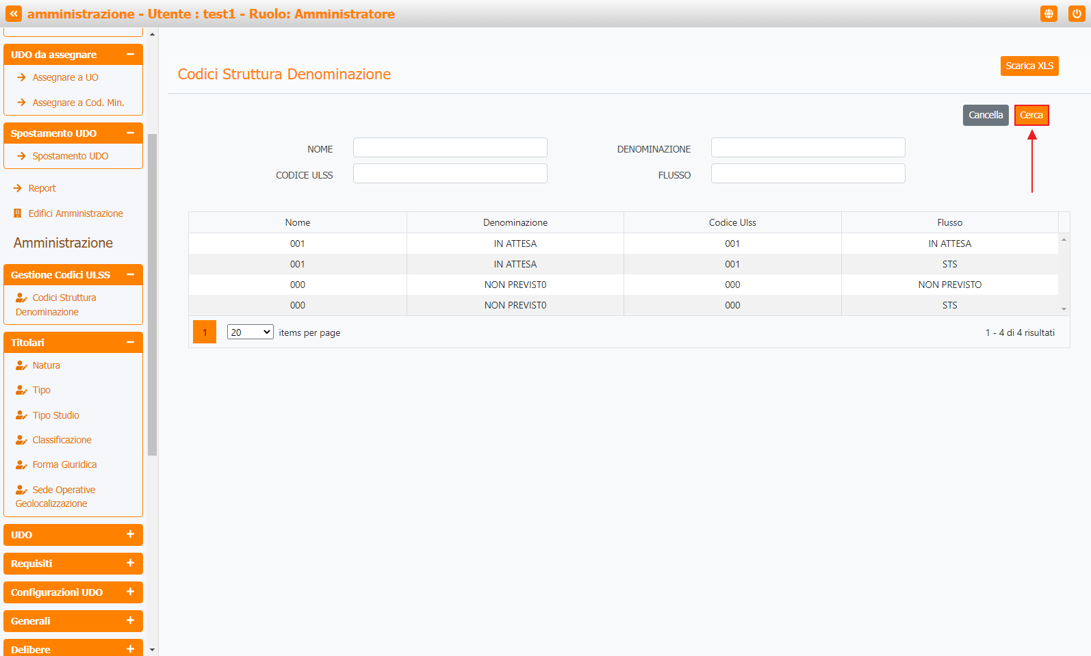Click the arrow icon beside Report

[18, 188]
